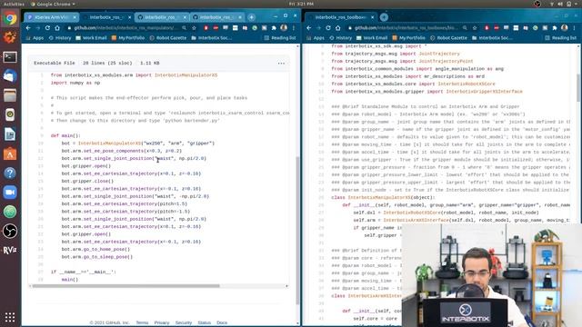Open Chrome three-dot menu in left window
Screen dimensions: 582x327
click(294, 28)
